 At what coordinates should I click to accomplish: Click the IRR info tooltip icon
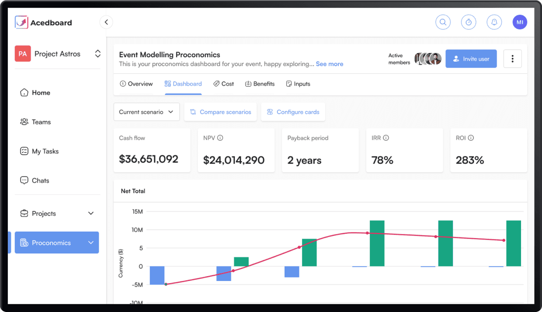coord(386,138)
